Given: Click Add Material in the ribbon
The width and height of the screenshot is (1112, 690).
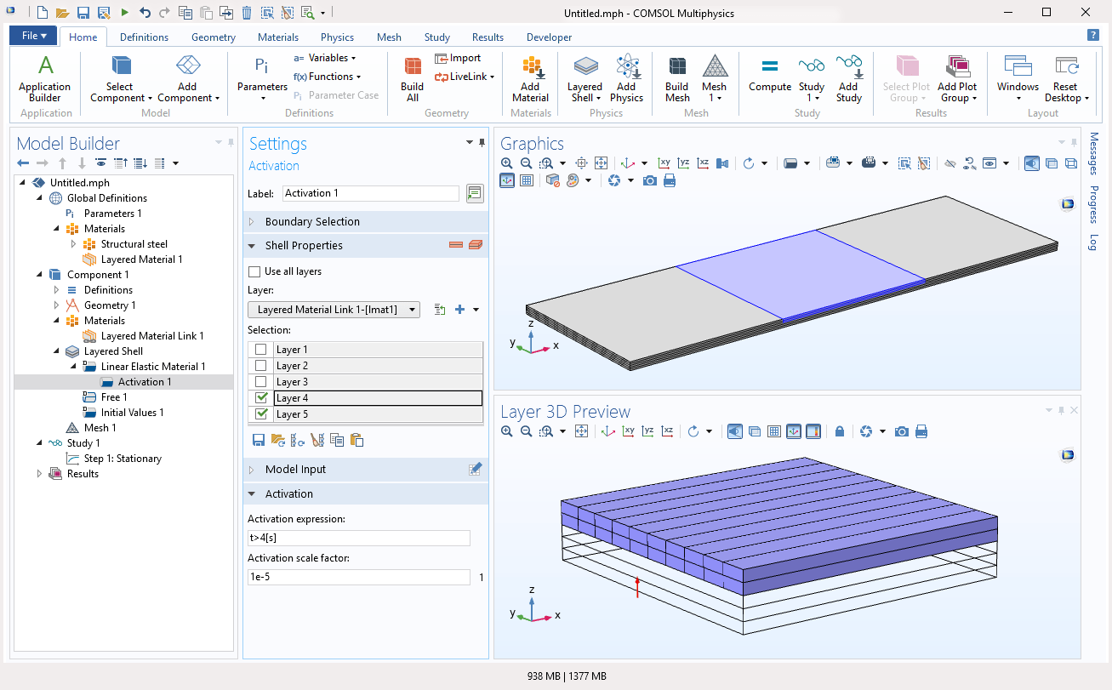Looking at the screenshot, I should click(531, 77).
